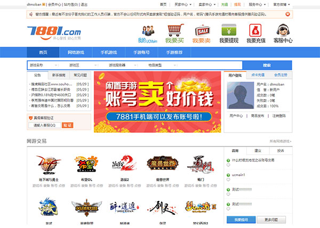This screenshot has width=320, height=228.
Task: Click orange 提现 link in top bar
Action: (237, 4)
